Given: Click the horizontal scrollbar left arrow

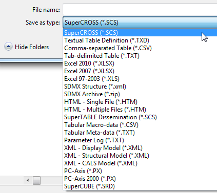Looking at the screenshot, I should [x=28, y=180].
